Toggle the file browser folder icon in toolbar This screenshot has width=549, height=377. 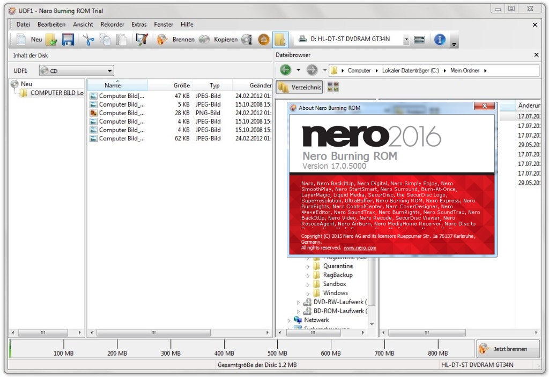pos(280,40)
